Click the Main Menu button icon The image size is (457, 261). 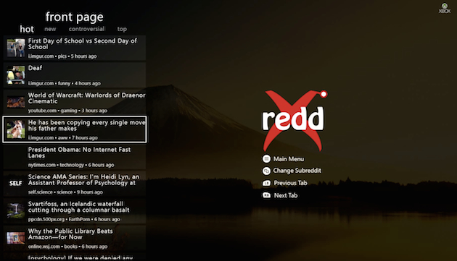[x=266, y=158]
